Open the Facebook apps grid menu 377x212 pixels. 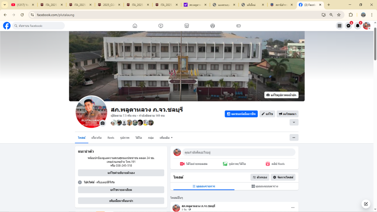pos(339,26)
